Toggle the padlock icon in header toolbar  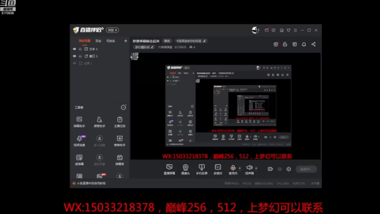point(285,44)
